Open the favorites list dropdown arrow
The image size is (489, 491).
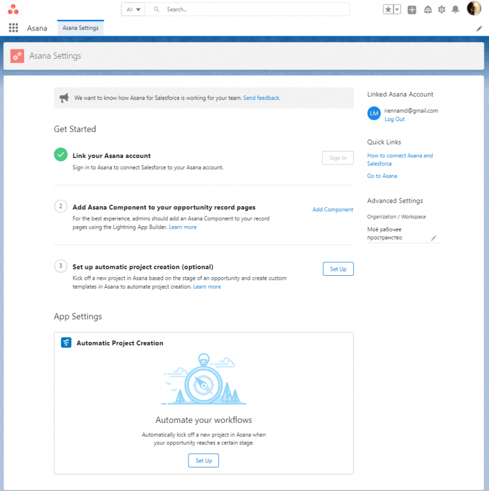pos(397,10)
